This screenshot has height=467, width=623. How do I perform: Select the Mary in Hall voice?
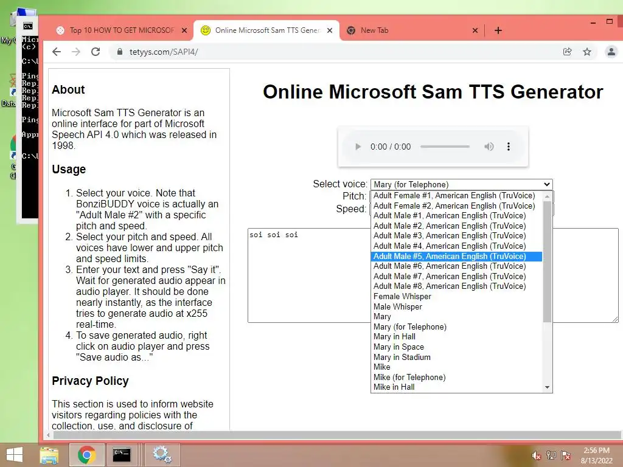[x=456, y=337]
